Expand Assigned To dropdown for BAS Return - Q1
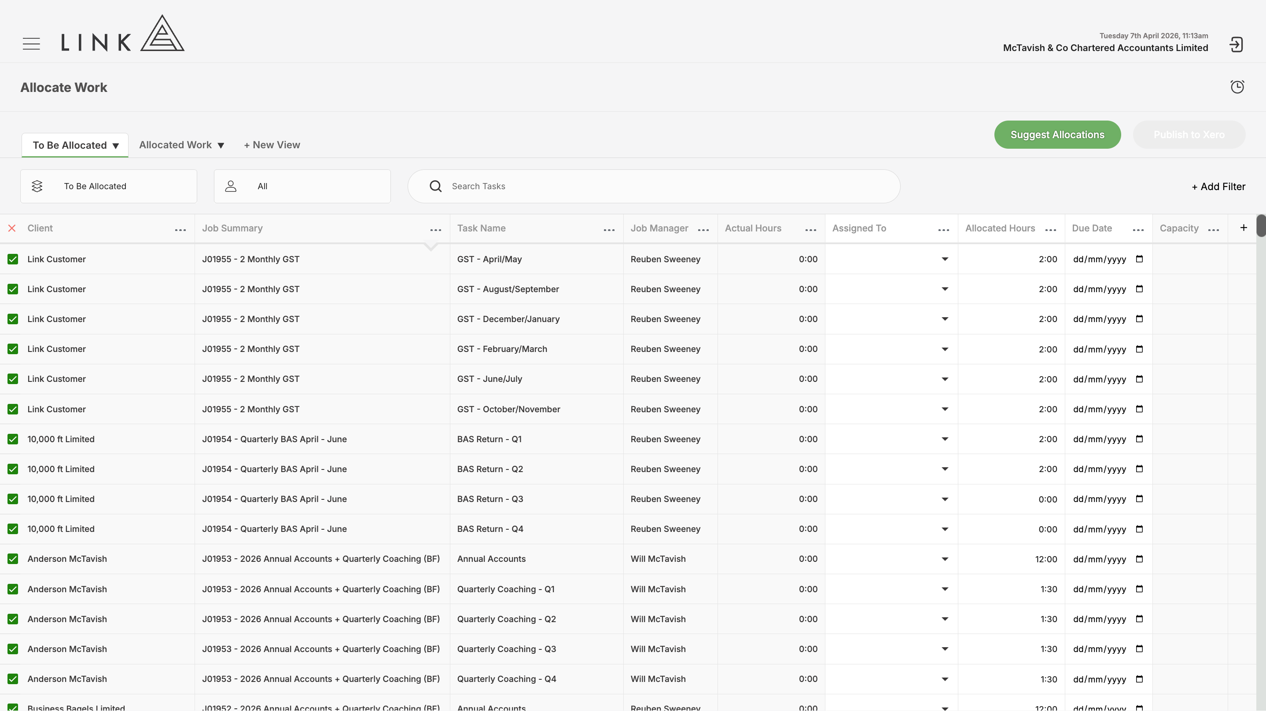The image size is (1266, 711). pyautogui.click(x=945, y=439)
